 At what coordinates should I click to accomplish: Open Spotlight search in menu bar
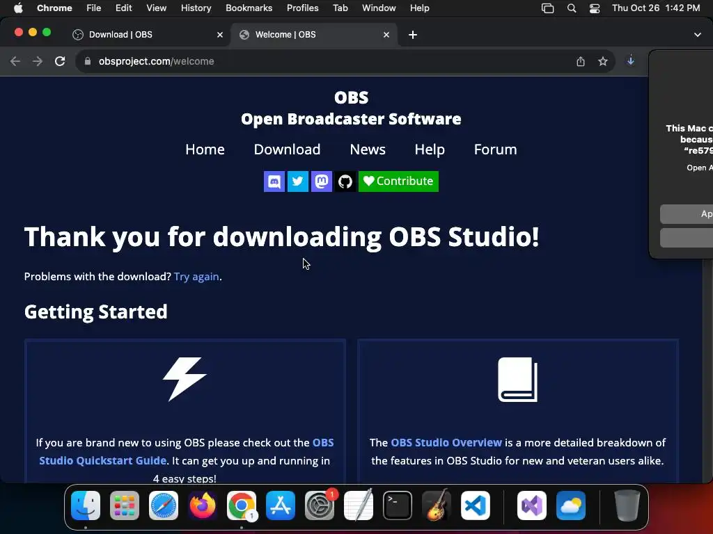pyautogui.click(x=572, y=8)
